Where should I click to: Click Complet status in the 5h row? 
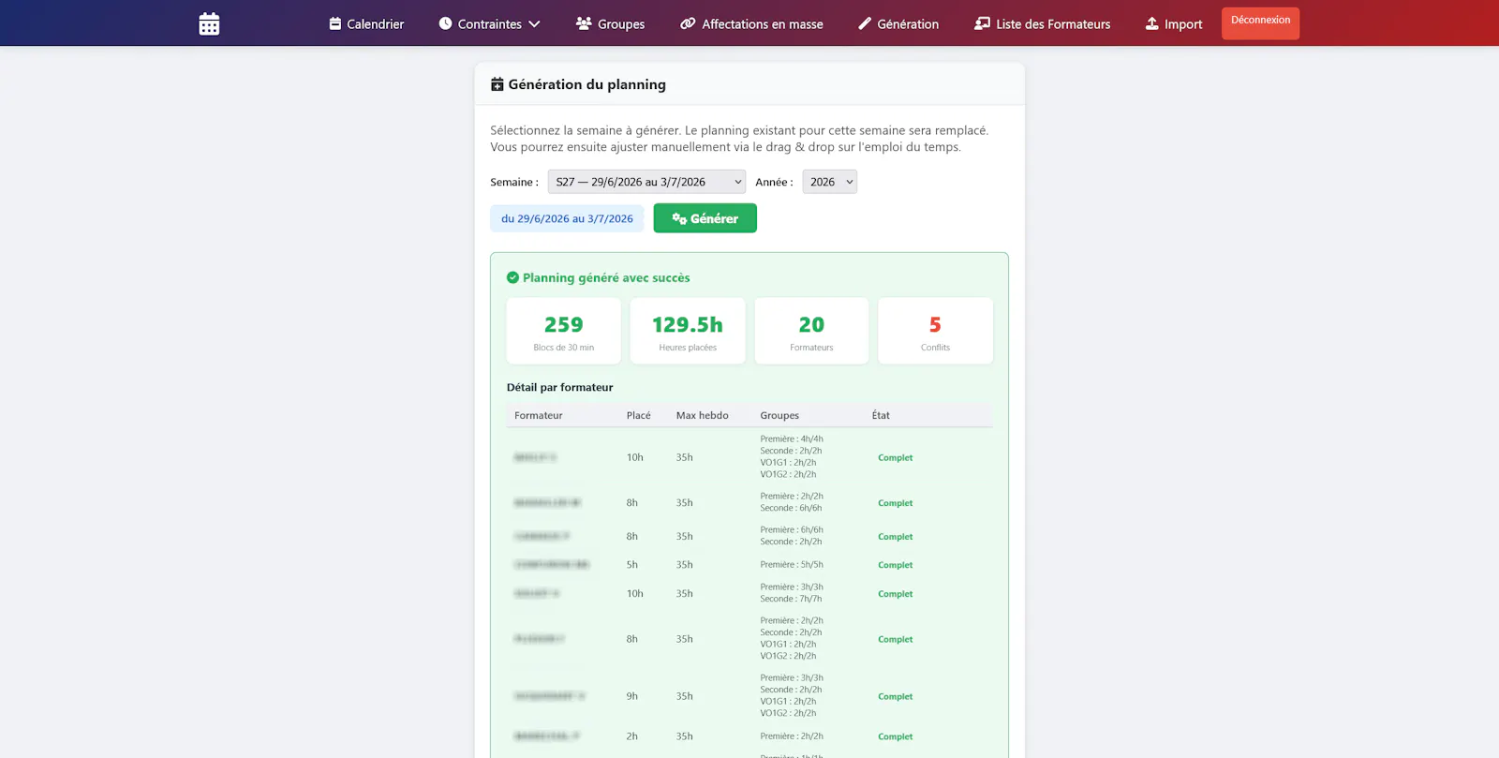coord(896,565)
